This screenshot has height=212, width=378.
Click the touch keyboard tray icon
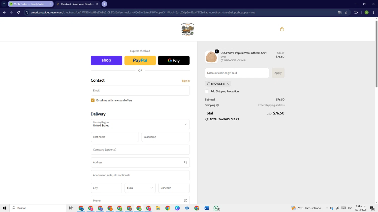tap(343, 208)
